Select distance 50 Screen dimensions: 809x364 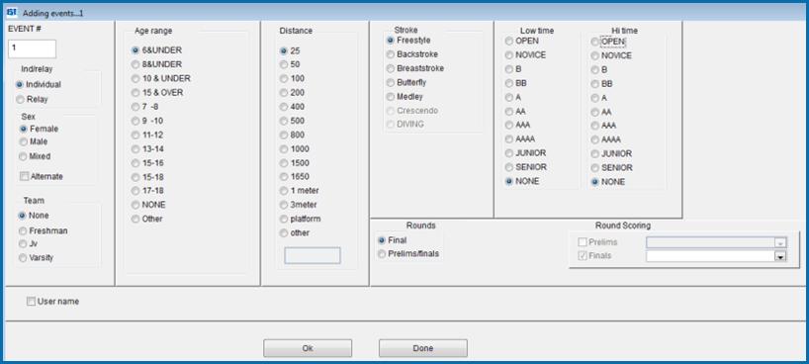click(x=290, y=64)
